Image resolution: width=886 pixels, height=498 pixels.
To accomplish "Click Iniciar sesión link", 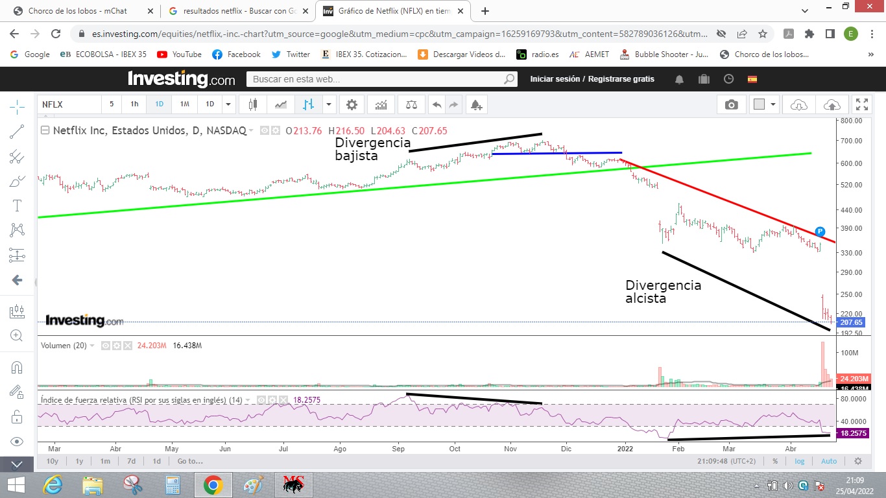I will point(555,79).
